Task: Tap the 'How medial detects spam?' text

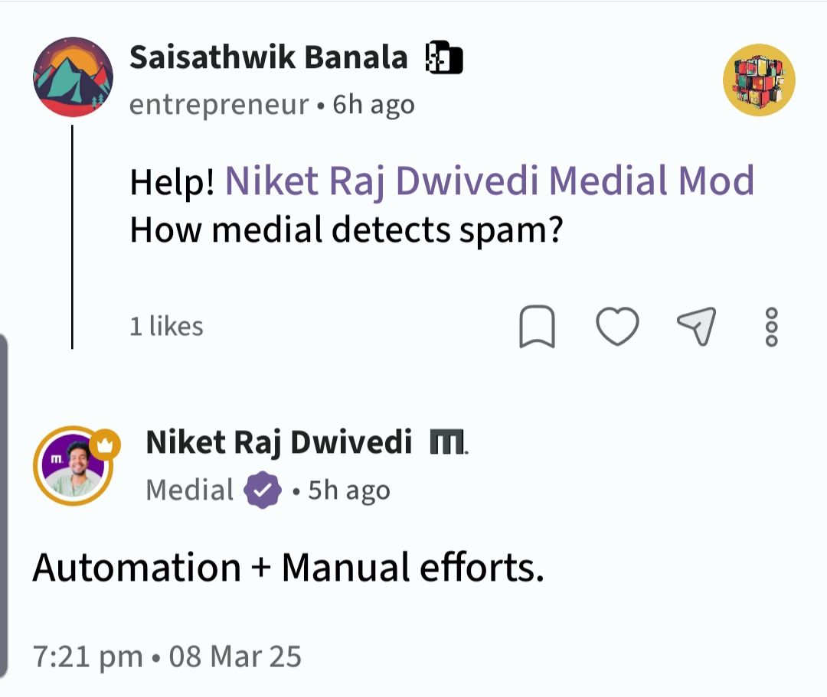Action: (346, 229)
